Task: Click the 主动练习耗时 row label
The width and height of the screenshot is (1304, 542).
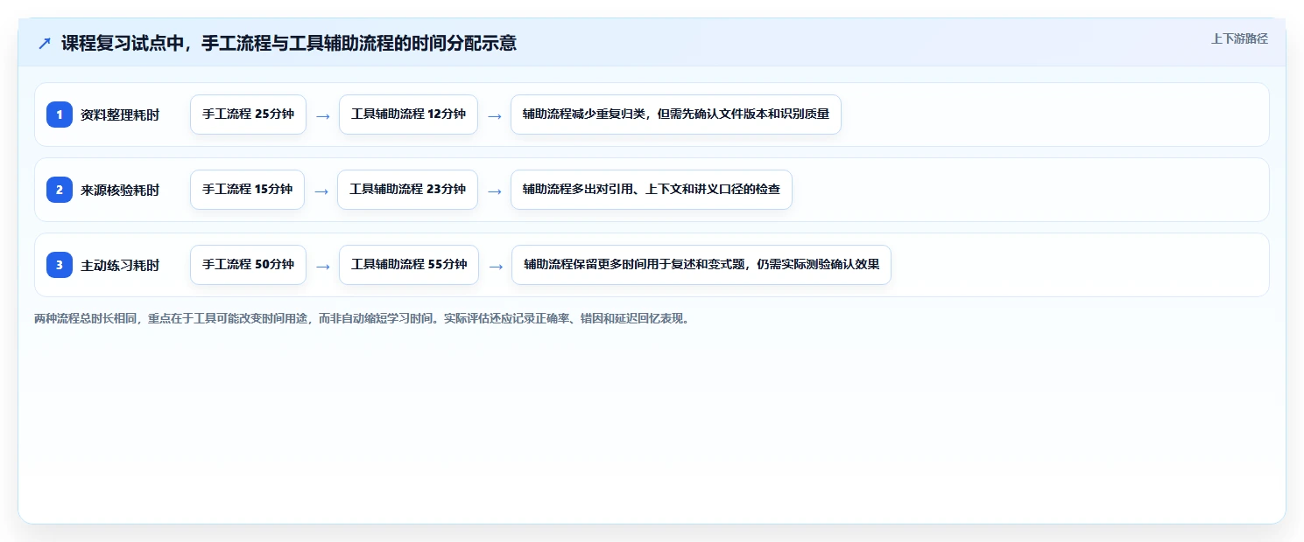Action: pos(120,265)
